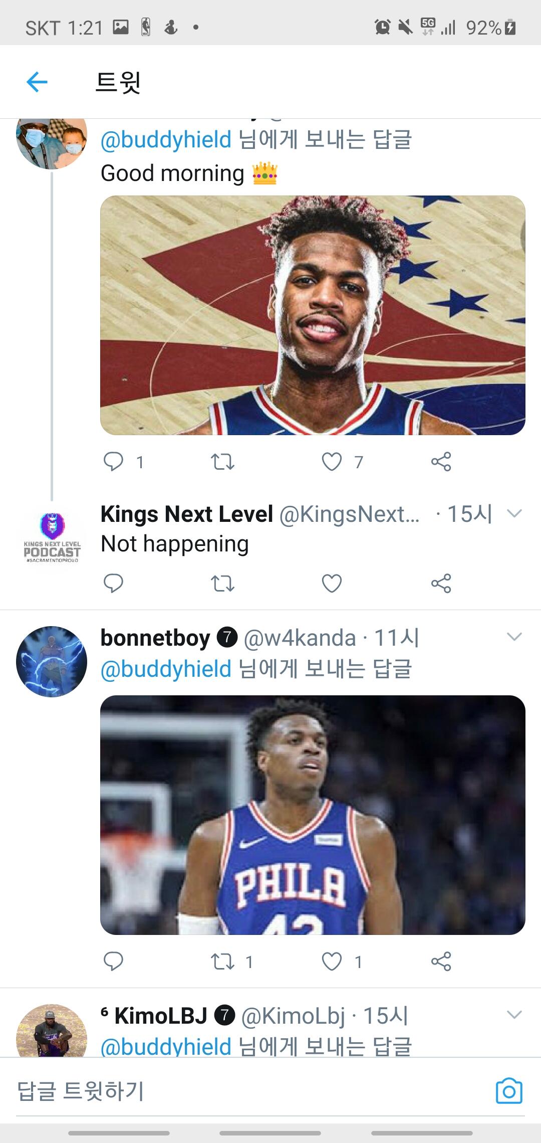
Task: Open bonnetboy's profile picture
Action: click(x=52, y=661)
